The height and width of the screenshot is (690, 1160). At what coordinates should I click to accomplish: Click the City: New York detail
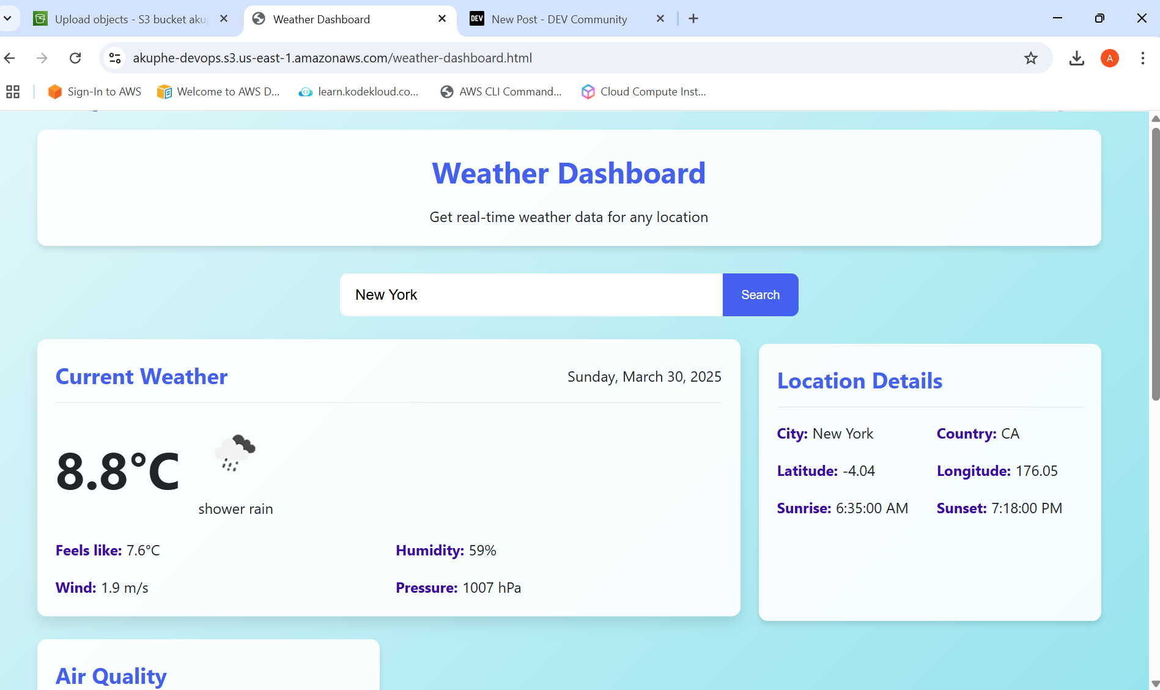[x=825, y=434]
